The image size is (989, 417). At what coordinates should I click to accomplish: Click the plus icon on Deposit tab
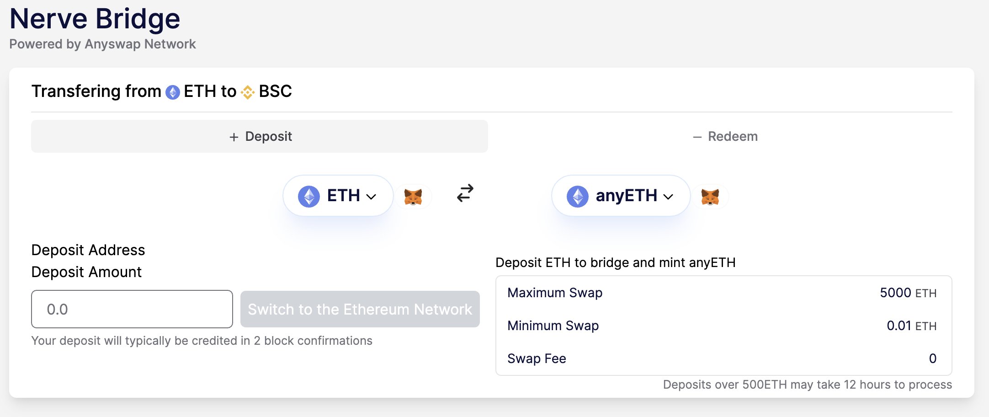click(x=234, y=137)
